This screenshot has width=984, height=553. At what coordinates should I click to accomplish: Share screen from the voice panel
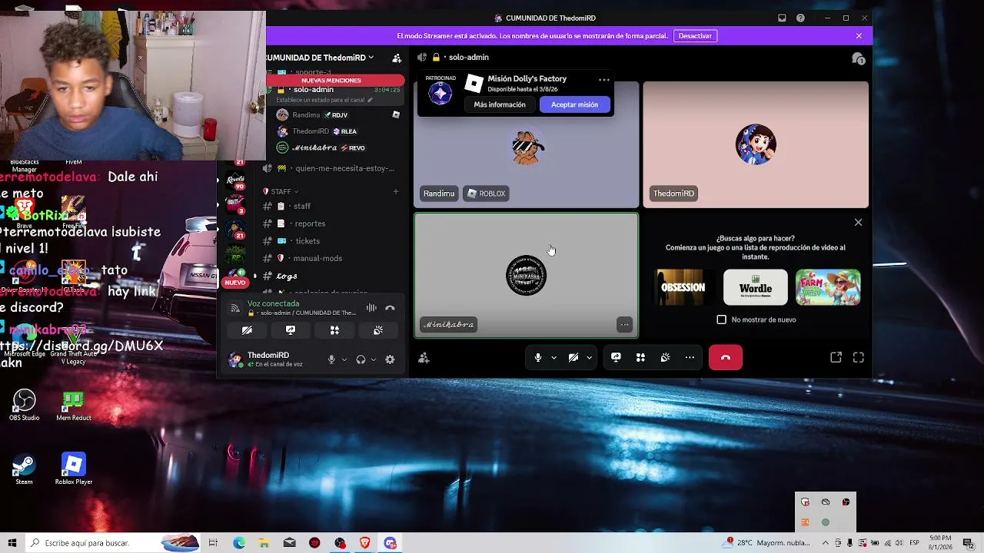(x=291, y=330)
